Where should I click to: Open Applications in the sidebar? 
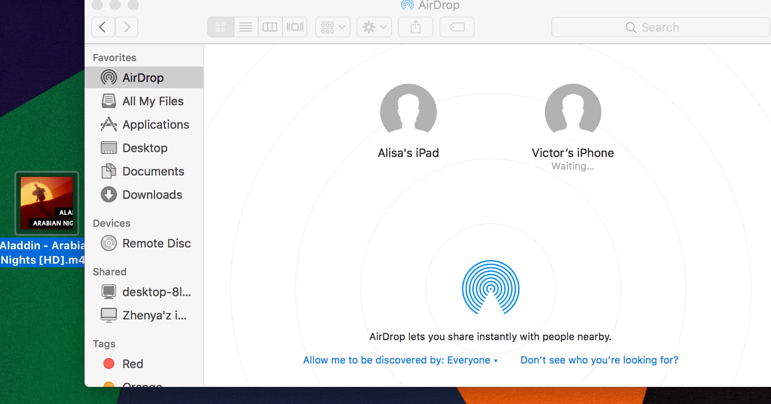pyautogui.click(x=155, y=125)
